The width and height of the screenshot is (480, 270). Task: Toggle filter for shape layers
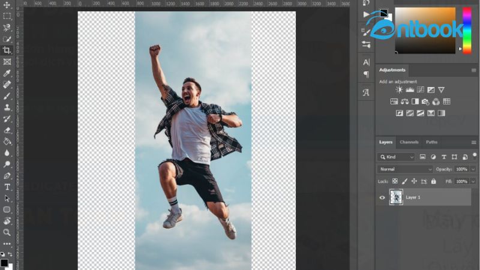click(x=454, y=157)
